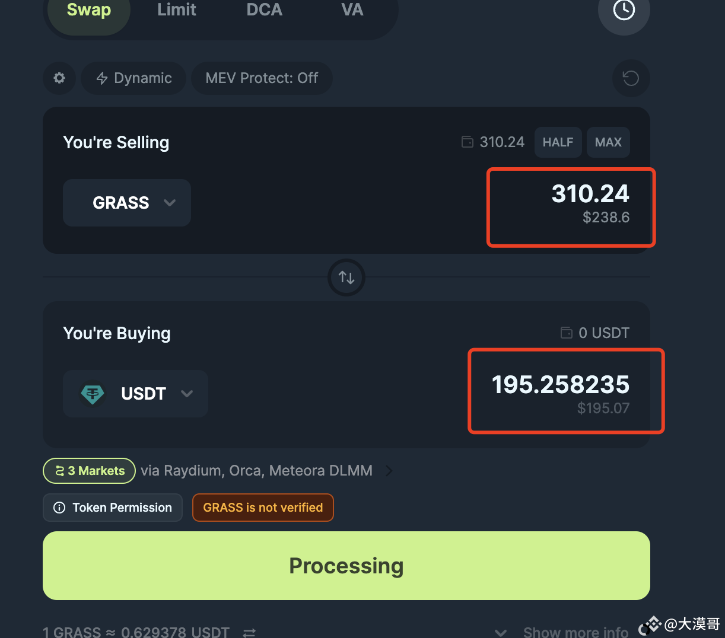This screenshot has height=638, width=725.
Task: Click the wallet icon beside 310.24 balance
Action: (467, 142)
